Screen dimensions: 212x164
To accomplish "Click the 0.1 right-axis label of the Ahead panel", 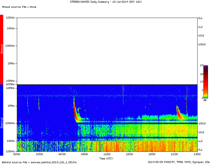I will tap(200, 18).
